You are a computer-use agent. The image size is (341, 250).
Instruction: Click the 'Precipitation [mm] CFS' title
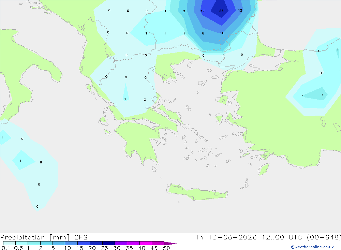(44, 237)
